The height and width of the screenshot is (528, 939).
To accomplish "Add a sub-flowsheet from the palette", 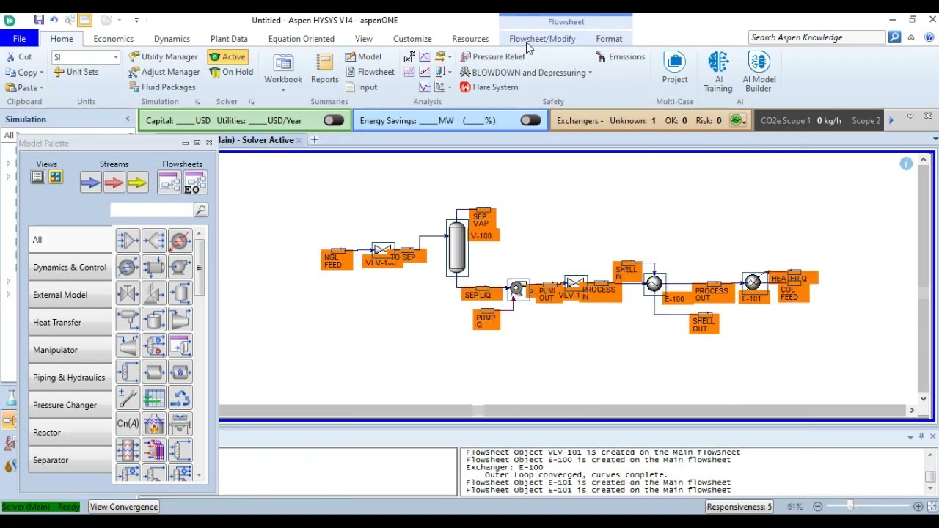I will click(x=169, y=183).
